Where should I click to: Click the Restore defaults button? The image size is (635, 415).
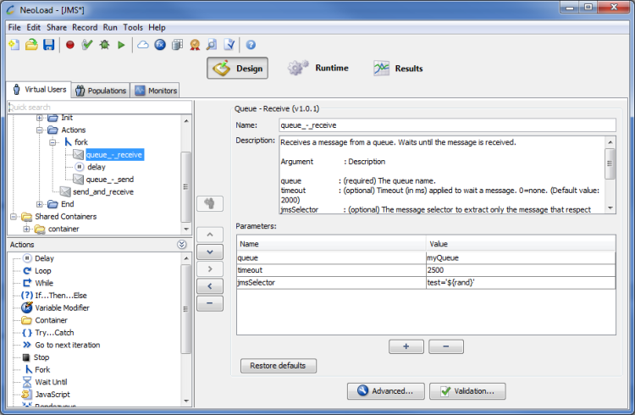(x=279, y=366)
